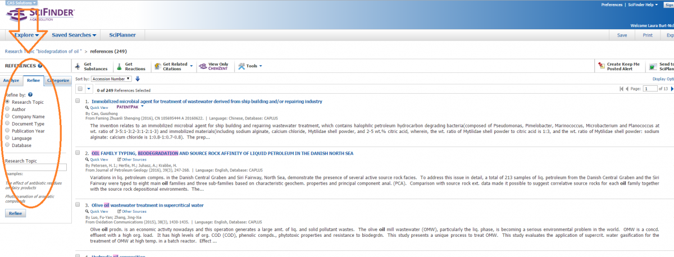Viewport: 674px width, 257px height.
Task: Click the blue sort direction arrow
Action: pos(138,79)
